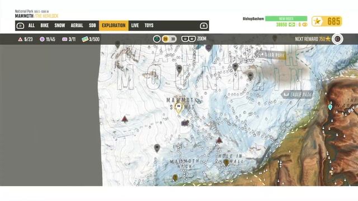Switch to the BIKE tab

coord(45,26)
